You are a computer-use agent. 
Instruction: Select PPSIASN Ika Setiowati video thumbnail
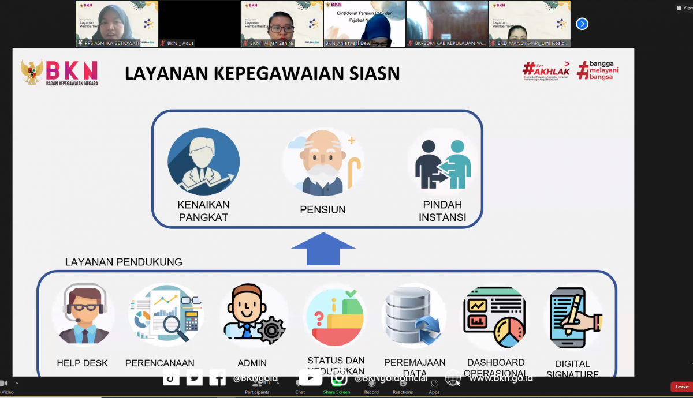pyautogui.click(x=117, y=24)
